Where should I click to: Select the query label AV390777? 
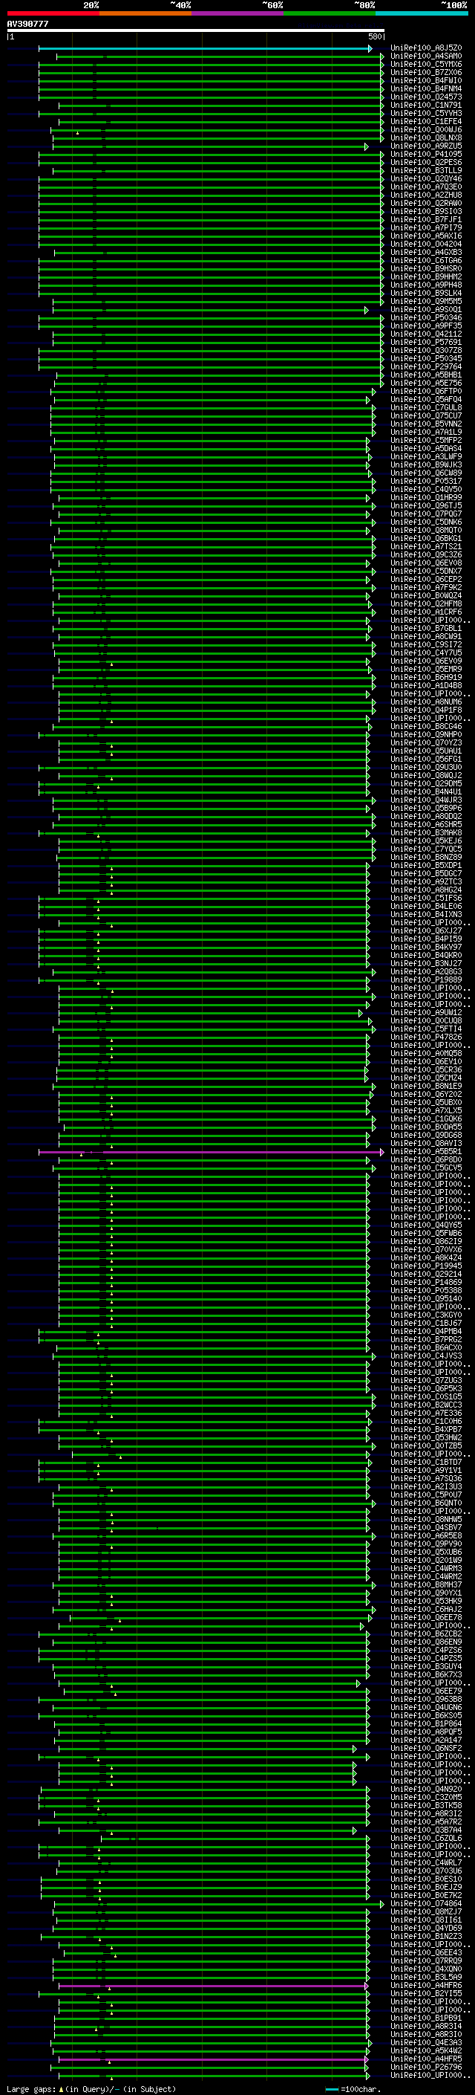click(x=27, y=25)
